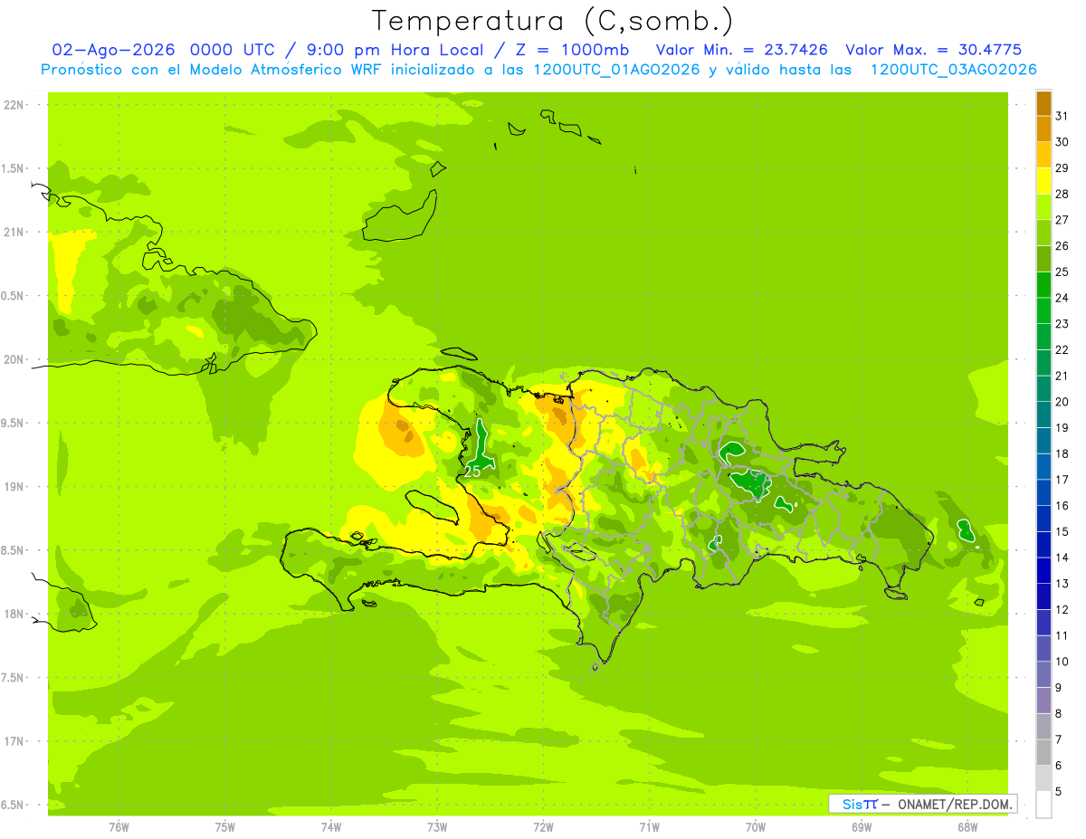This screenshot has height=839, width=1086.
Task: Select the '02-Ago-2026 0000 UTC' date text
Action: tap(163, 50)
